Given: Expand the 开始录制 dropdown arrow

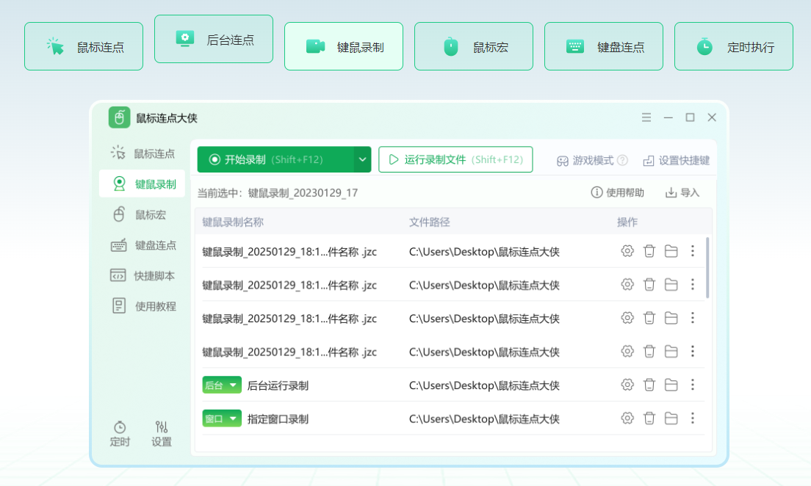Looking at the screenshot, I should (361, 159).
